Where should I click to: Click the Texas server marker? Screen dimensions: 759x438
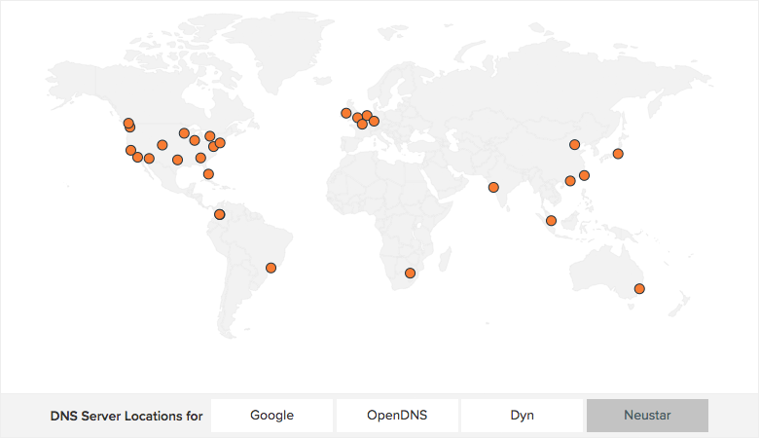tap(177, 160)
